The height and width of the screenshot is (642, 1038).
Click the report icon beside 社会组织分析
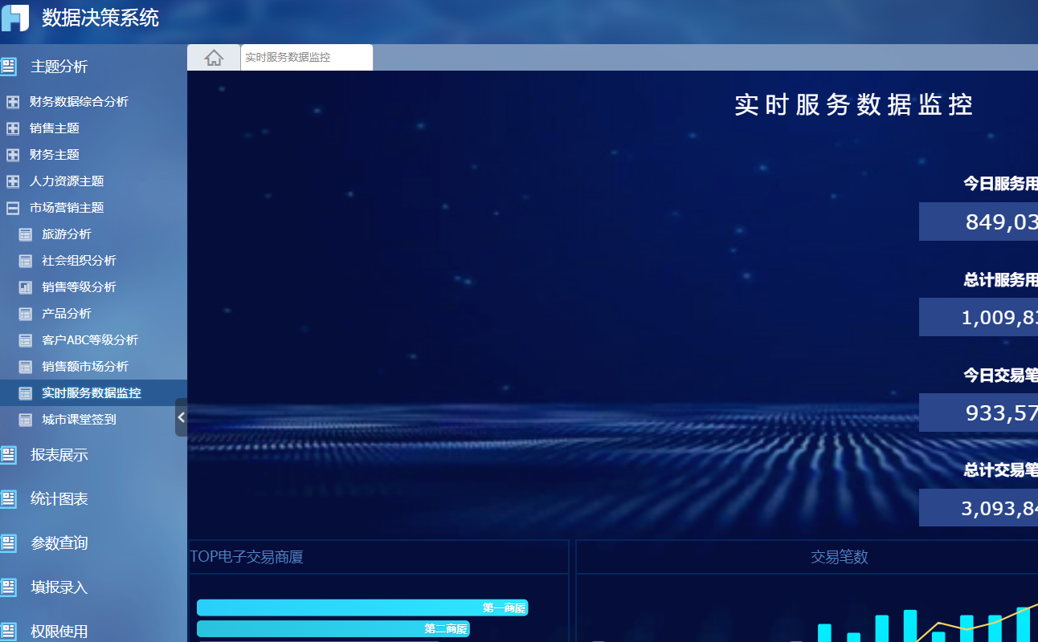tap(26, 261)
